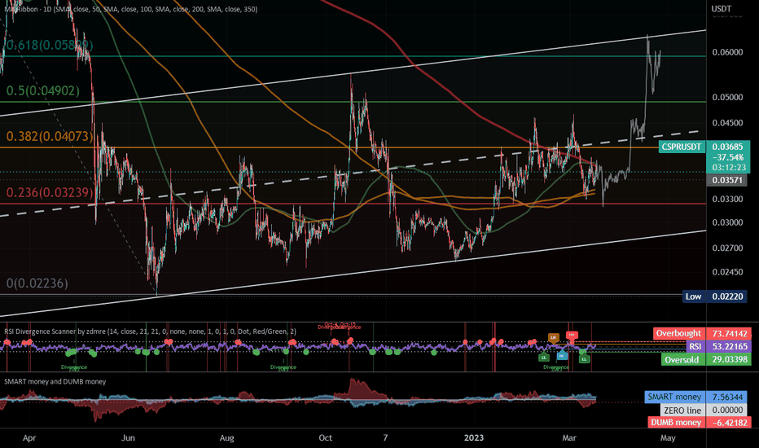This screenshot has width=759, height=448.
Task: Click the 03:12:23 countdown timer
Action: pos(728,168)
